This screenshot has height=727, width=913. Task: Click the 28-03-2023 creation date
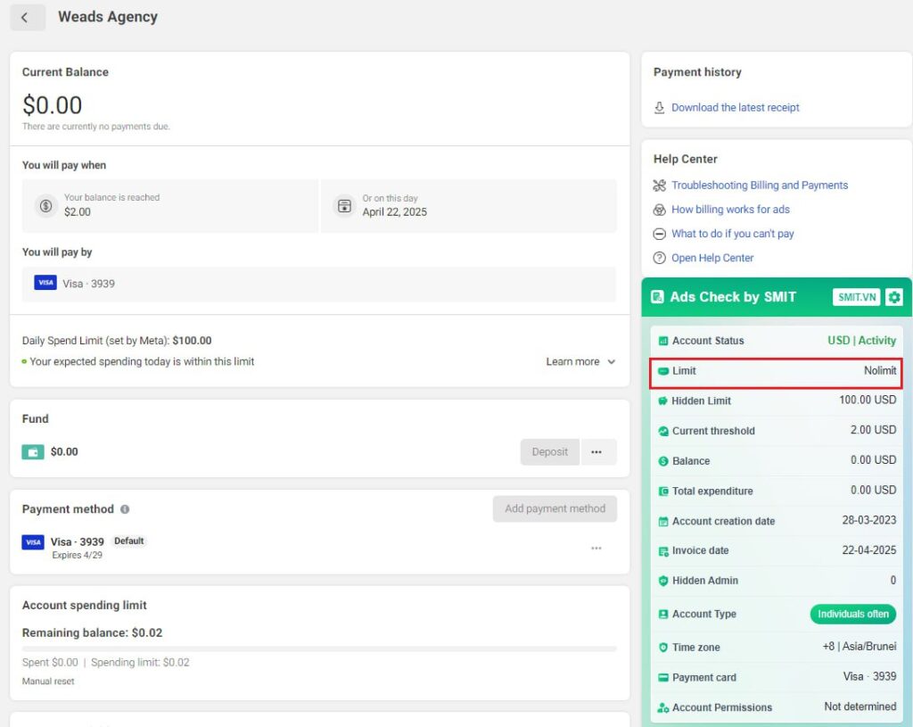click(x=868, y=520)
